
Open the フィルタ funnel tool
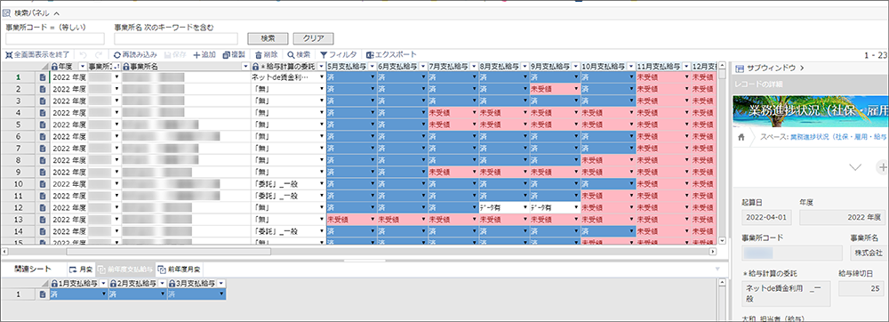pos(338,55)
